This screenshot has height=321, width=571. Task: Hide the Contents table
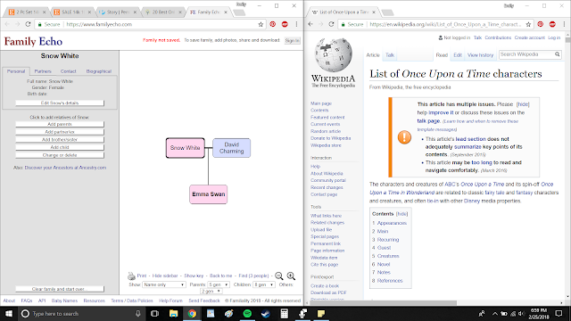pos(402,214)
